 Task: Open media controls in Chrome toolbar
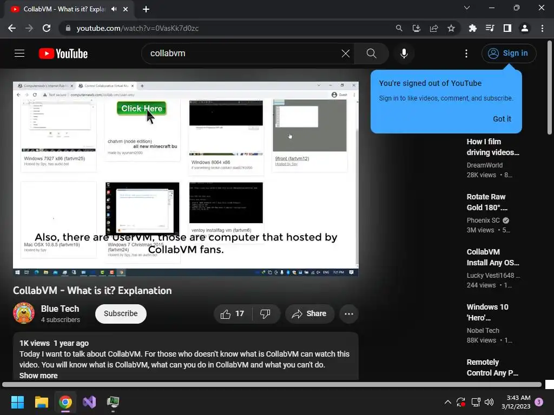pos(490,28)
